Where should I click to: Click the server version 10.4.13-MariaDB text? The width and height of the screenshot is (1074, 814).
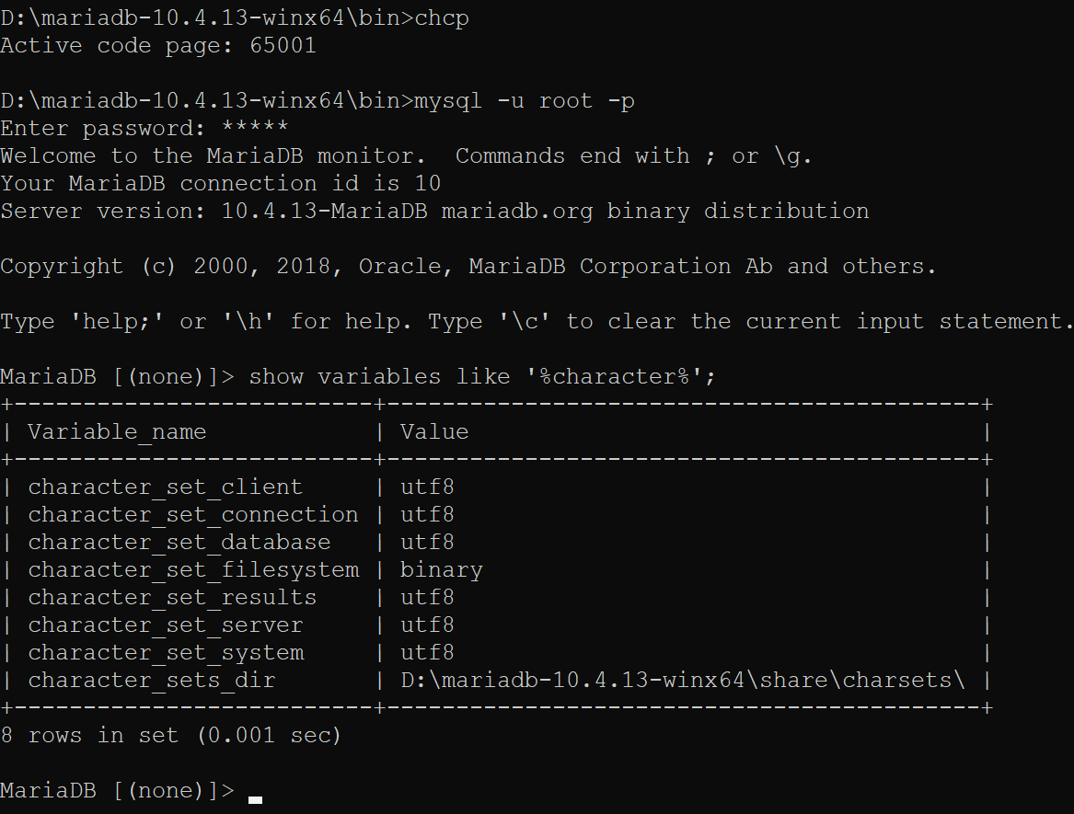[x=325, y=211]
